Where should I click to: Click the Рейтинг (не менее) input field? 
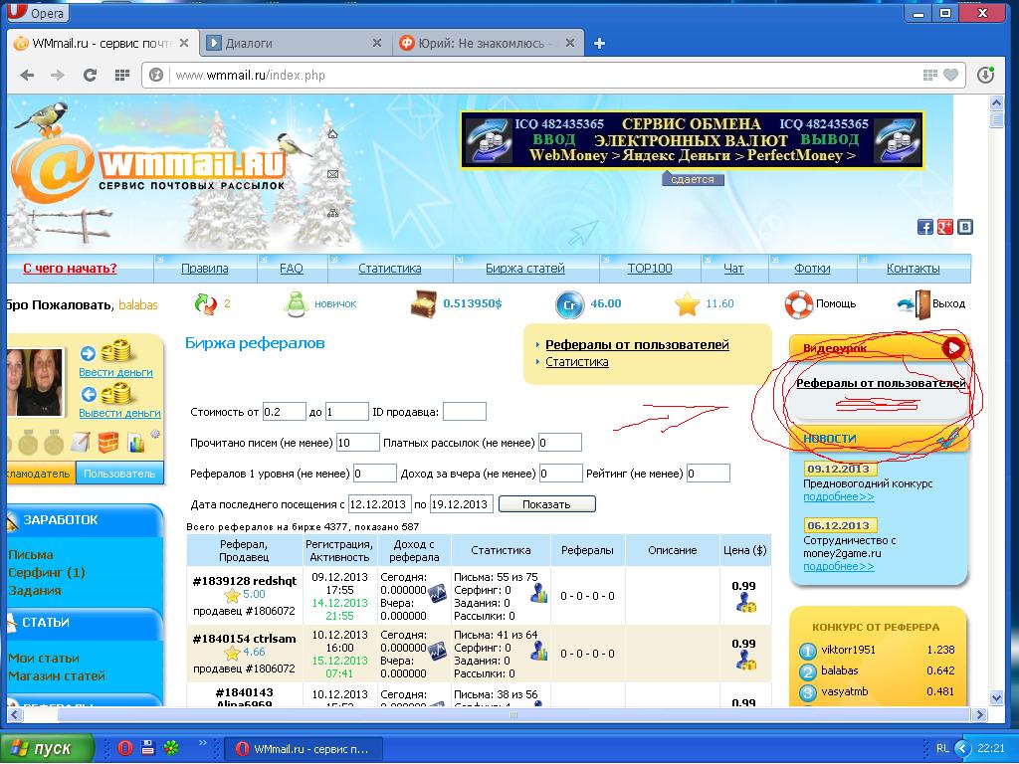(x=708, y=474)
